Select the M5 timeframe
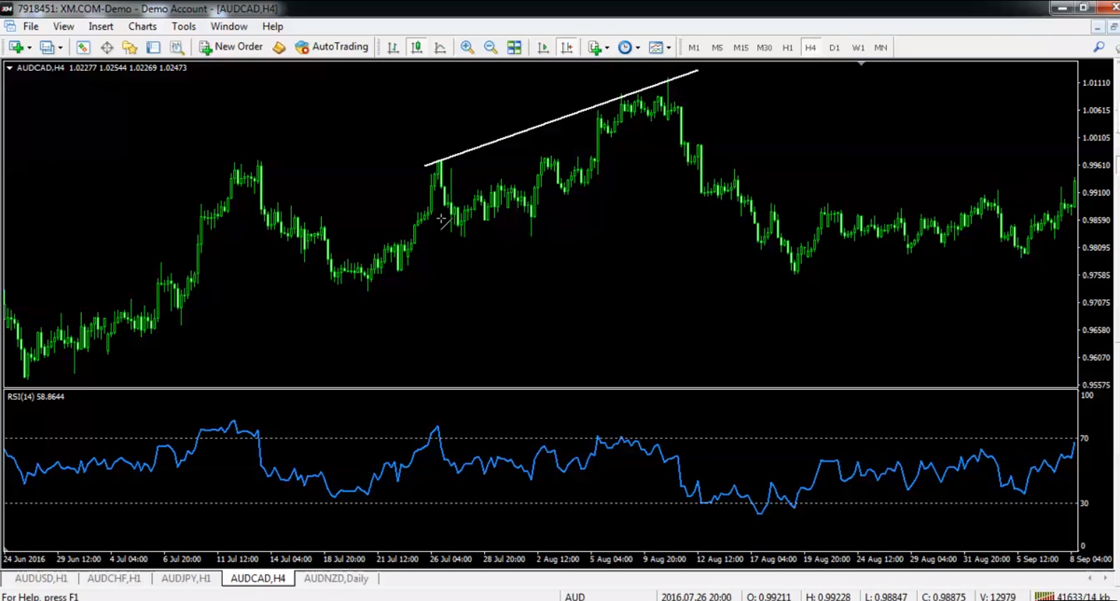 coord(717,47)
